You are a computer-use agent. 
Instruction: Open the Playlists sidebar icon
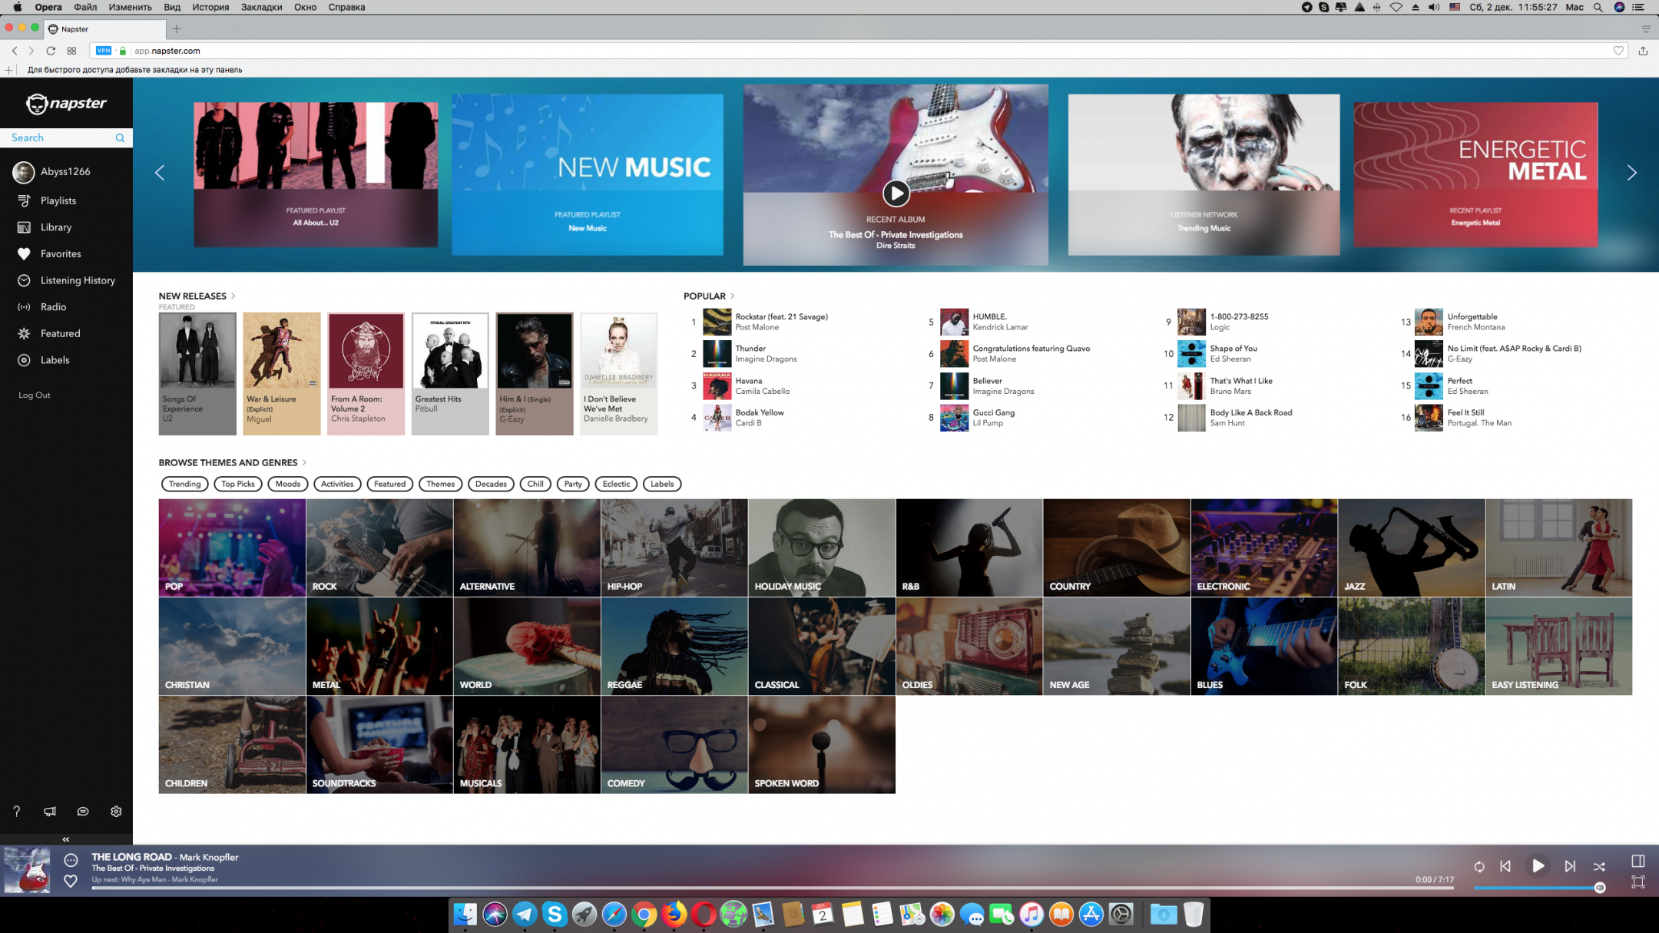[24, 200]
